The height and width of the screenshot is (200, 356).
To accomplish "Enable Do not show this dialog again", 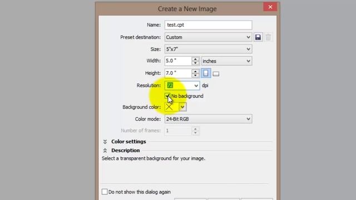I will pyautogui.click(x=105, y=192).
